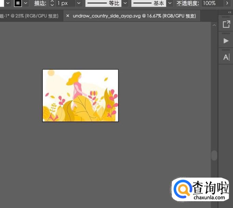Expand the arrow next to 等比 profile
This screenshot has width=233, height=208.
(125, 3)
